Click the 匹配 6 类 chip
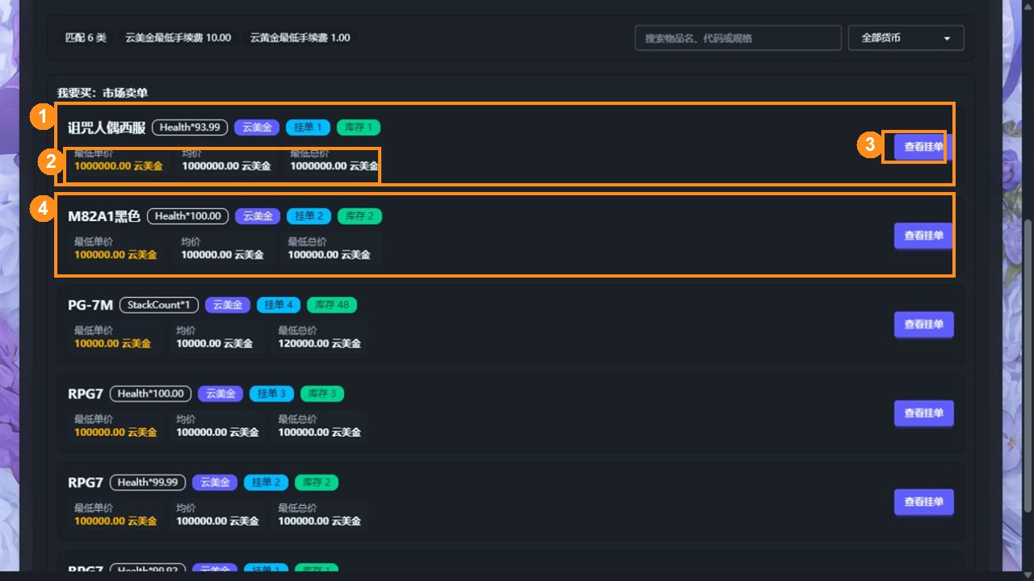Image resolution: width=1034 pixels, height=581 pixels. click(x=86, y=38)
